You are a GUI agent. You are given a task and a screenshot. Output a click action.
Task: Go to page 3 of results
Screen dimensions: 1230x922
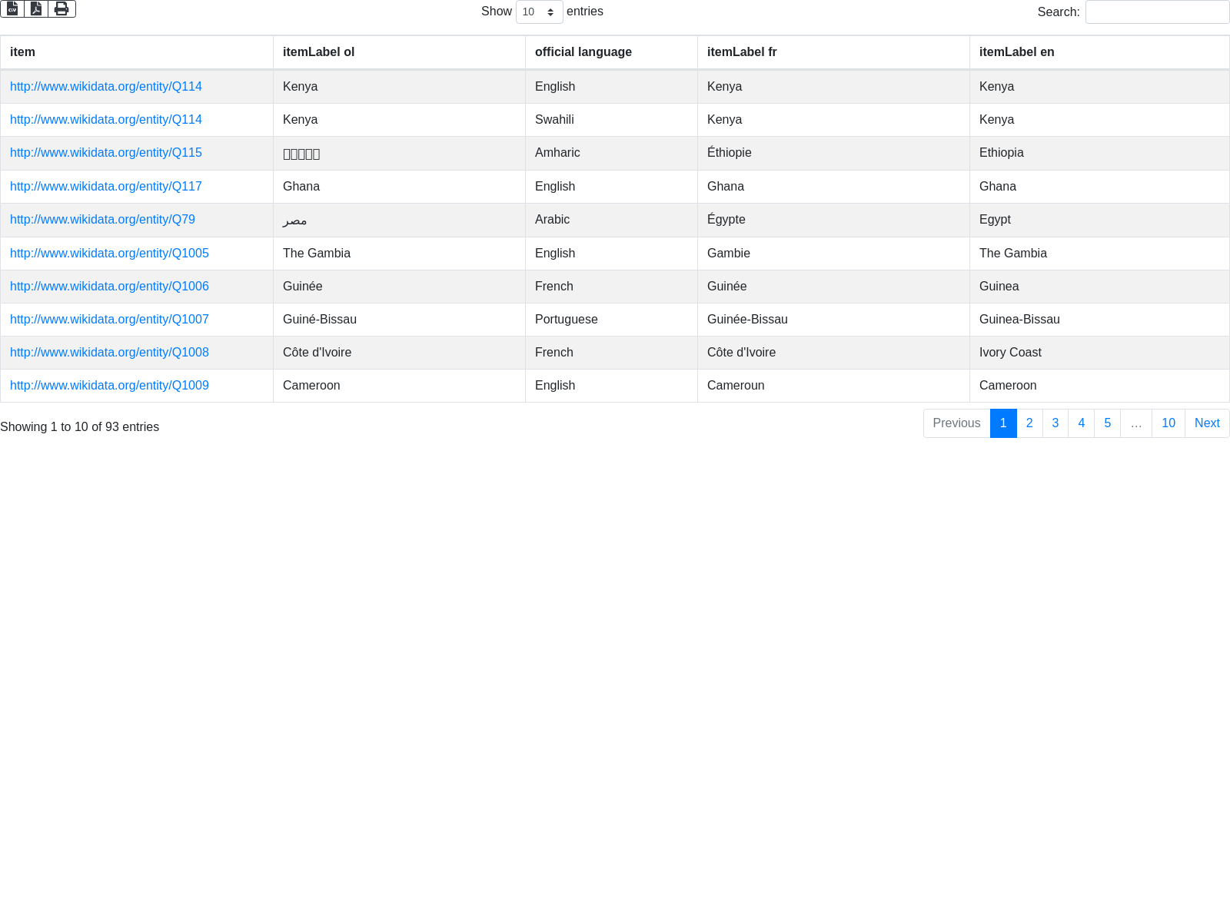(x=1055, y=423)
